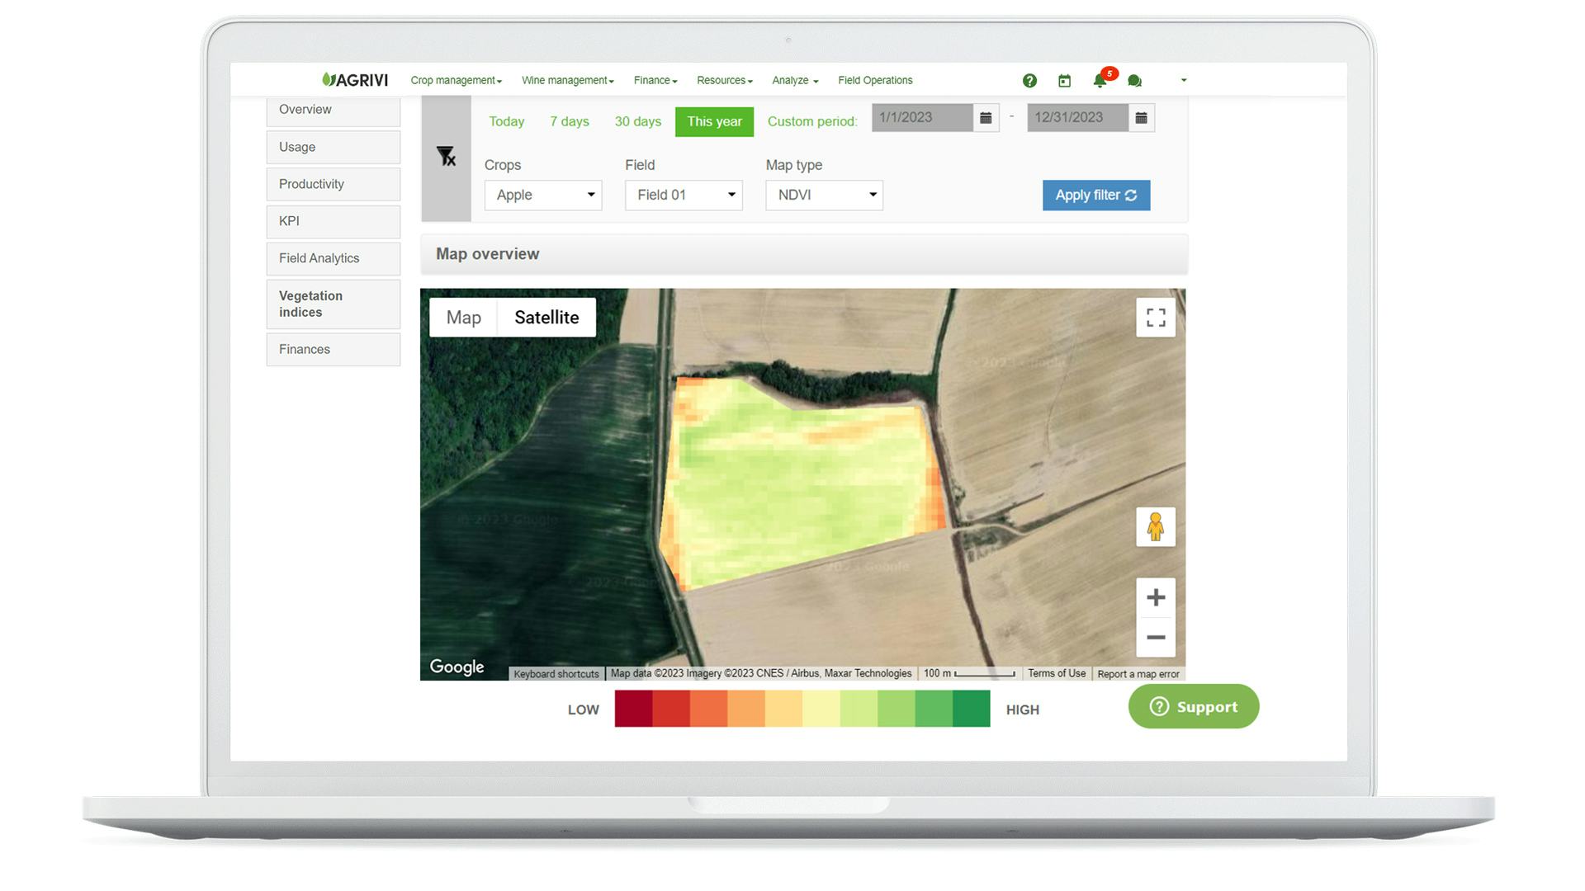1585x891 pixels.
Task: Open the Crops dropdown
Action: point(542,196)
